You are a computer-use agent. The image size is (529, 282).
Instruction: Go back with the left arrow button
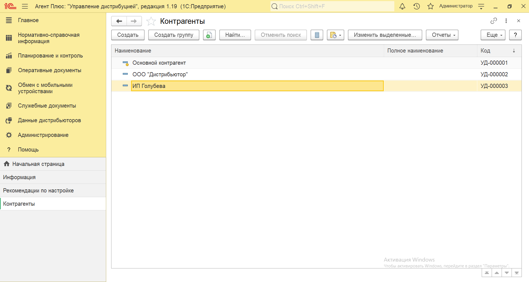(119, 21)
